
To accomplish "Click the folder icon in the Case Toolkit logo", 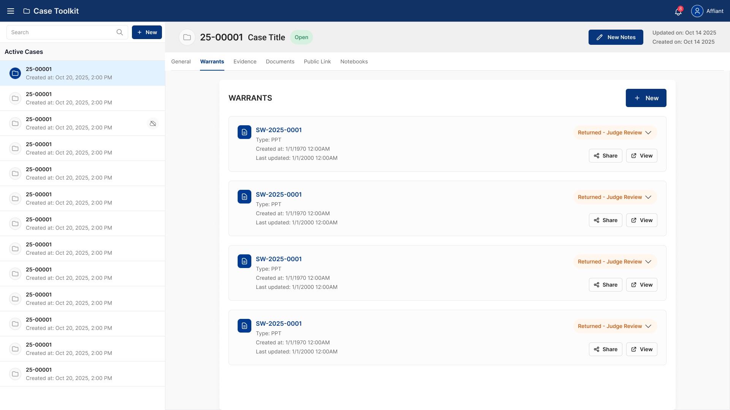I will (26, 11).
